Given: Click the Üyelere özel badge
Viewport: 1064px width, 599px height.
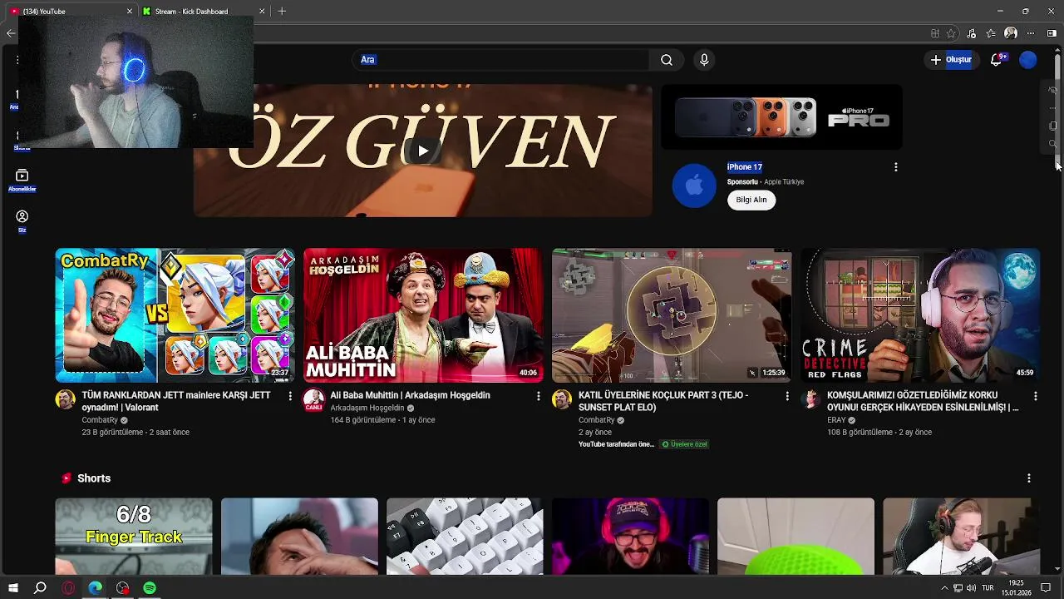Looking at the screenshot, I should coord(685,444).
